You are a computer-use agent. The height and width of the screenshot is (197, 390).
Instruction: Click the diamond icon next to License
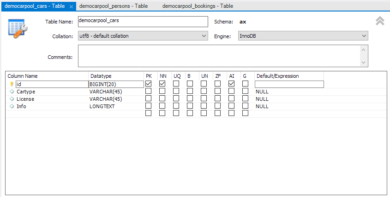pos(12,99)
